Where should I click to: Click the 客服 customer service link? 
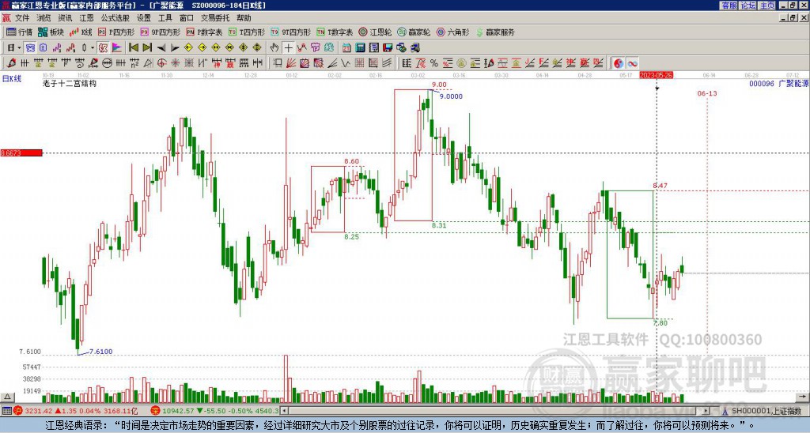click(x=729, y=6)
